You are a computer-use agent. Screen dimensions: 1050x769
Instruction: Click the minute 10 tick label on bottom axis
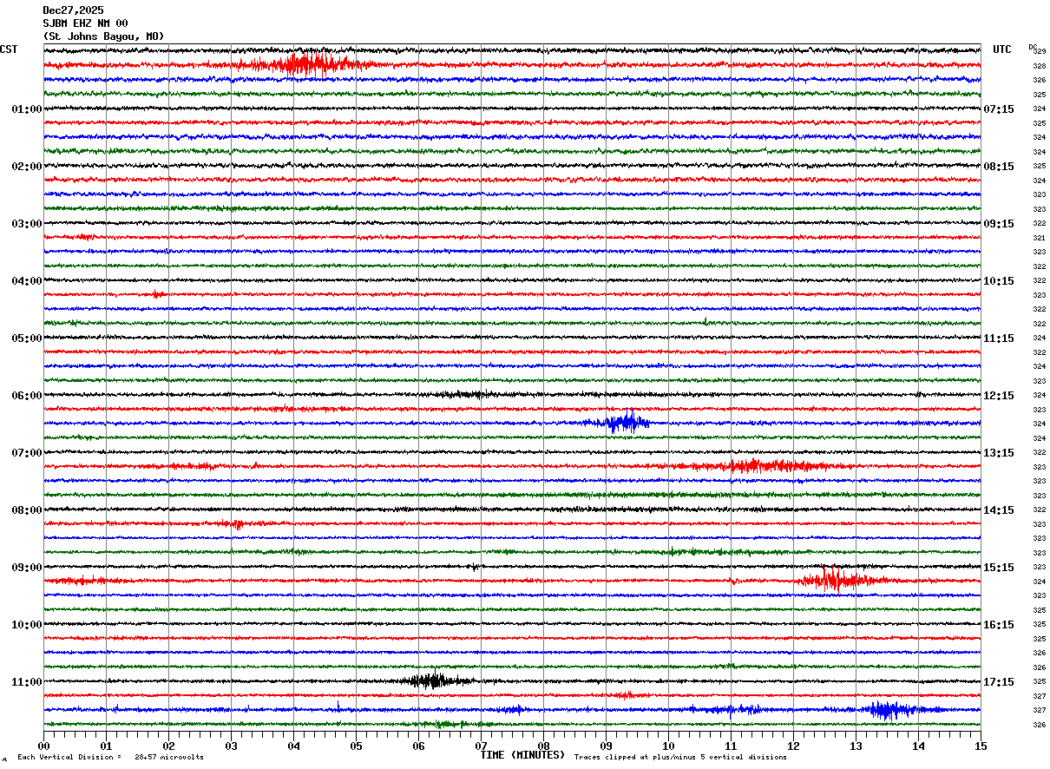(668, 746)
